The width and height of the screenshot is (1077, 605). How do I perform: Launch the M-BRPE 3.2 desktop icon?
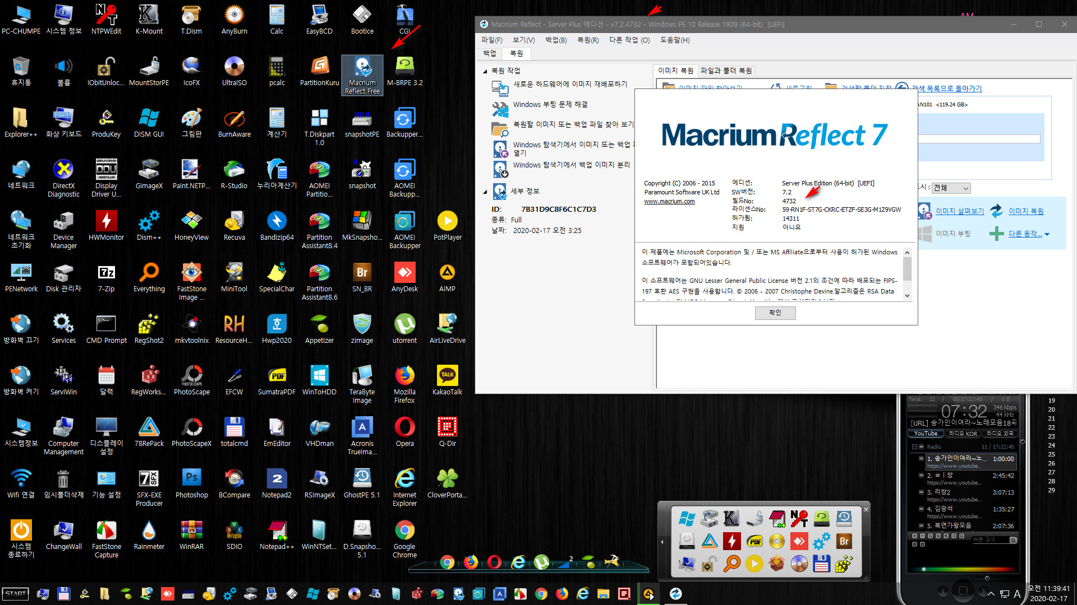point(404,71)
